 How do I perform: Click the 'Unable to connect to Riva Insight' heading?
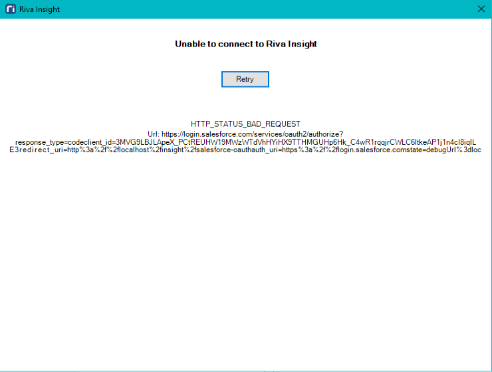pos(245,44)
